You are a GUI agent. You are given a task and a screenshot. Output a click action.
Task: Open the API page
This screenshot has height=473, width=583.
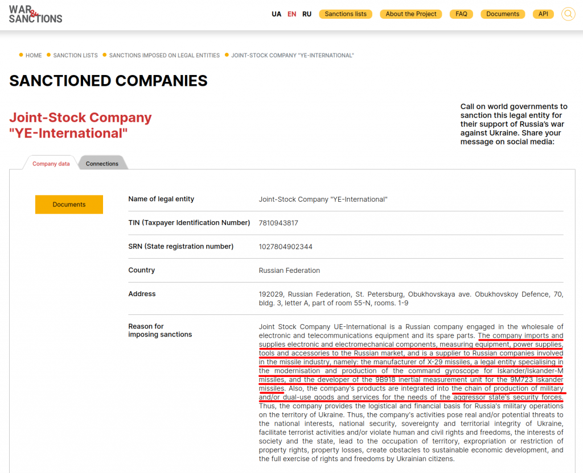click(543, 14)
